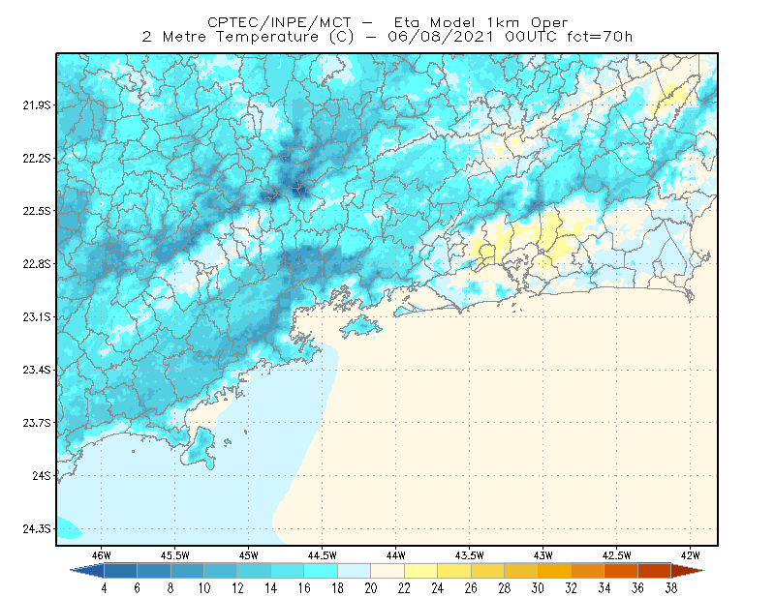This screenshot has height=598, width=775.
Task: Click the 21.9S latitude label
Action: pos(36,105)
